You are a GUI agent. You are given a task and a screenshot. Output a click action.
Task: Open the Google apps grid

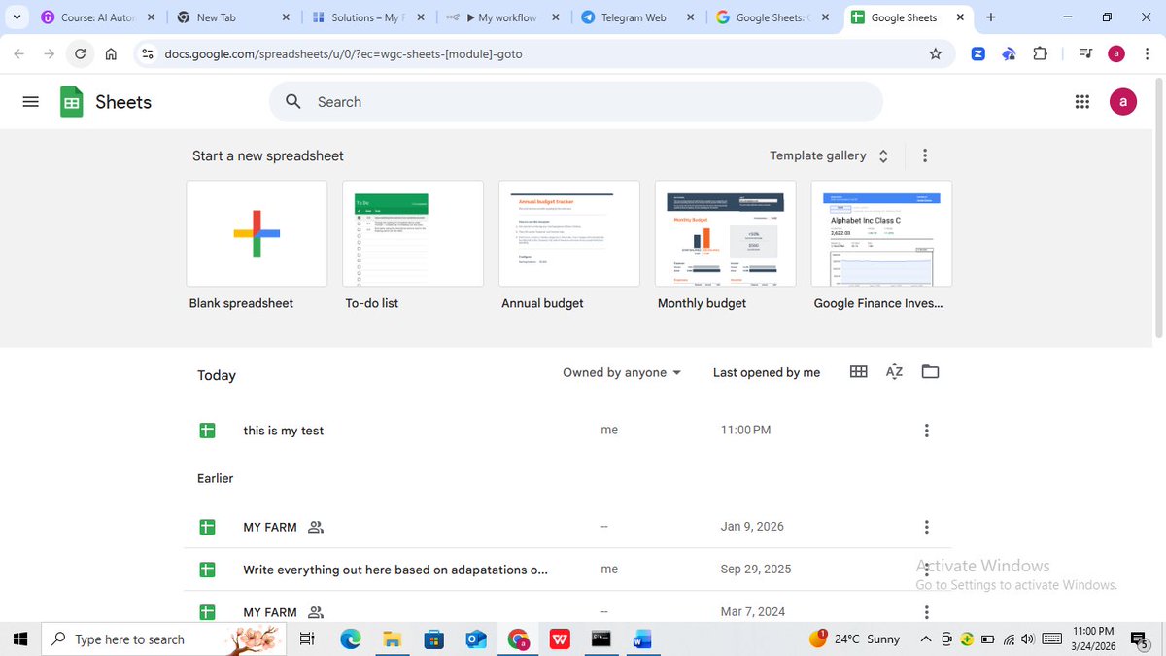pos(1082,102)
